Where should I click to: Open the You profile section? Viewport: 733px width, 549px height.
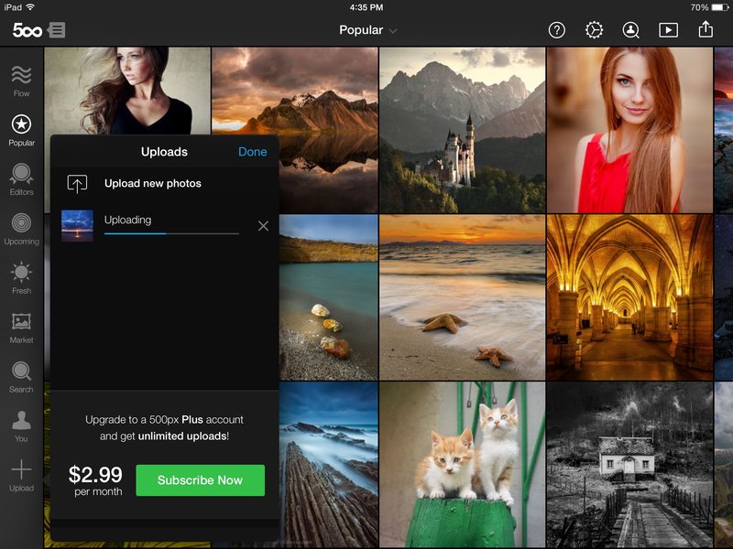tap(21, 426)
